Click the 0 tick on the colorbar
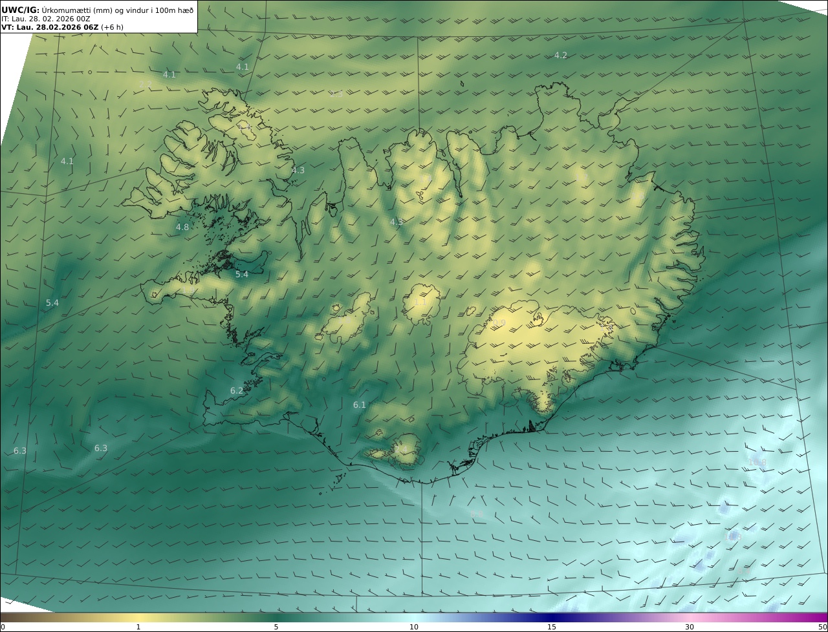The height and width of the screenshot is (632, 828). [x=3, y=627]
